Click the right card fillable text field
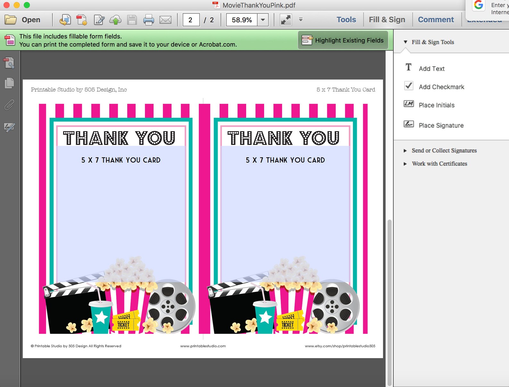 tap(285, 213)
